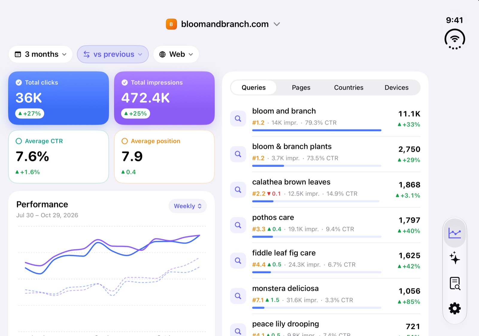Click search icon beside calathea brown leaves
Screen dimensions: 479x336
(238, 190)
